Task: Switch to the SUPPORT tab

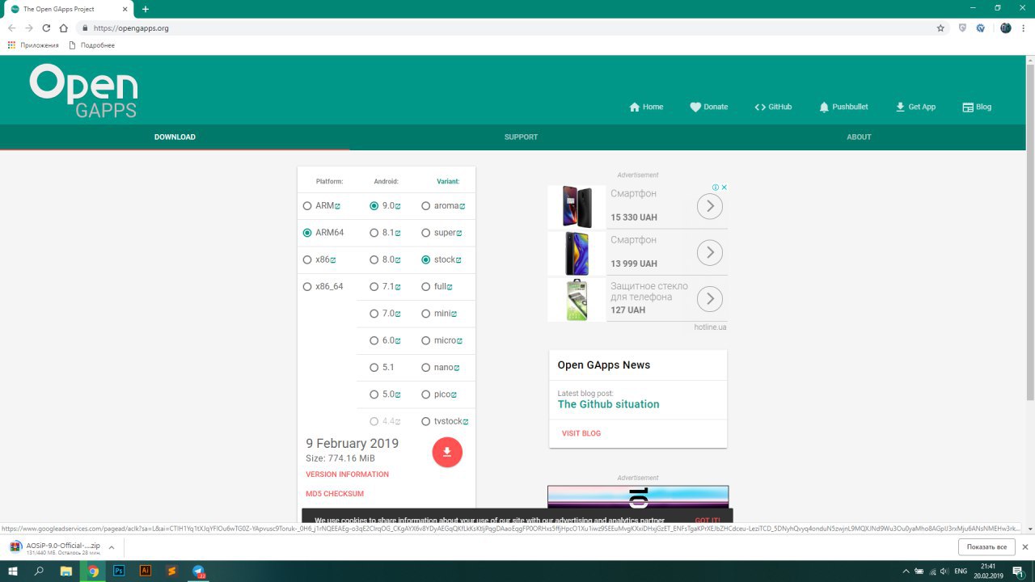Action: [x=521, y=137]
